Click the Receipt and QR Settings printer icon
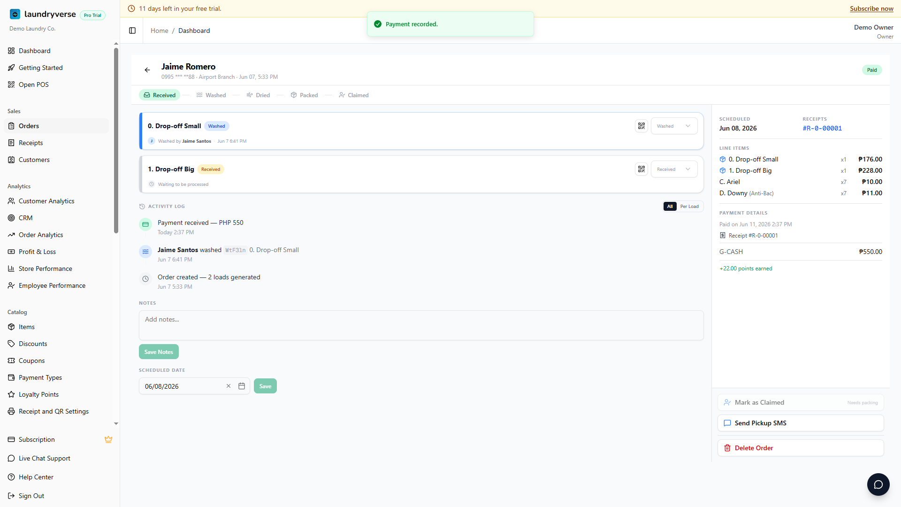901x507 pixels. click(x=11, y=411)
